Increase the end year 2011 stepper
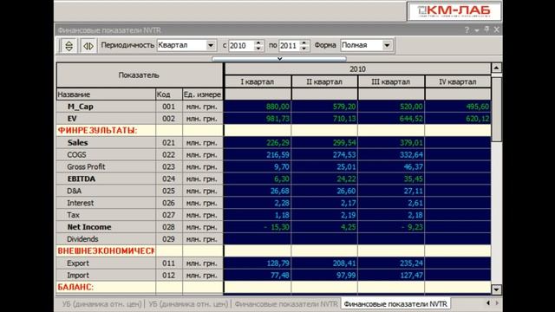 point(304,42)
